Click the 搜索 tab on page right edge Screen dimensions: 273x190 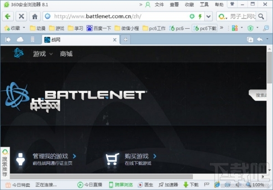pos(258,95)
